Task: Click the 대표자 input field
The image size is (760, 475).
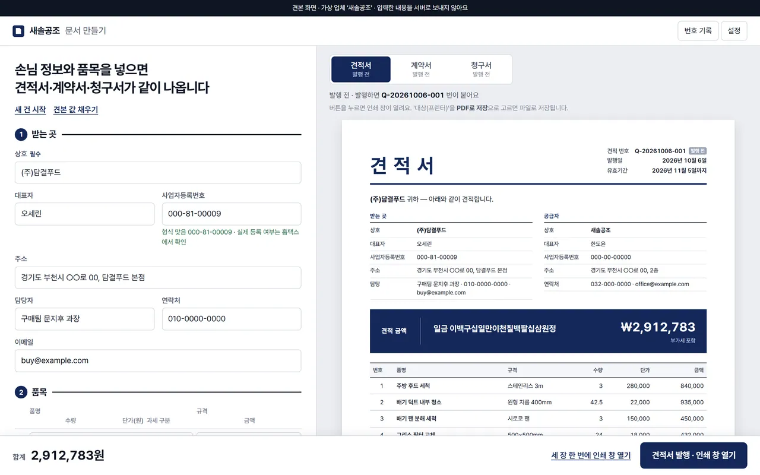Action: 84,214
